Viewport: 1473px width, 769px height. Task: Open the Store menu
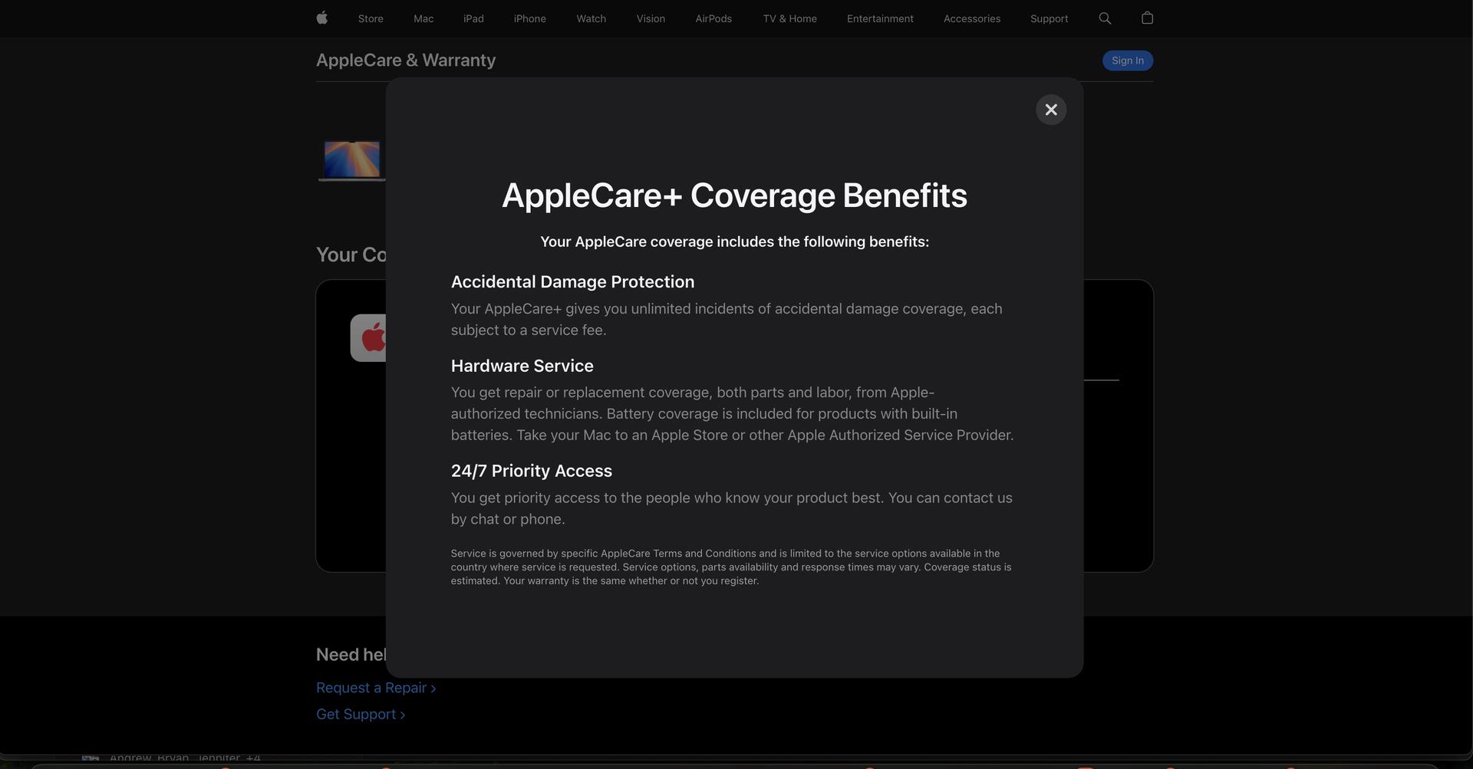371,18
